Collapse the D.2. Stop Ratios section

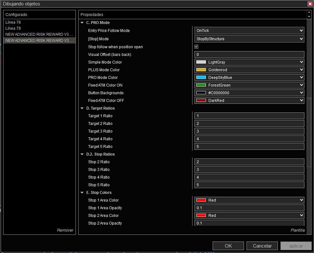point(82,154)
